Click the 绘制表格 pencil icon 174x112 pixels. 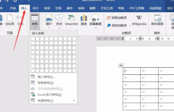coord(33,83)
